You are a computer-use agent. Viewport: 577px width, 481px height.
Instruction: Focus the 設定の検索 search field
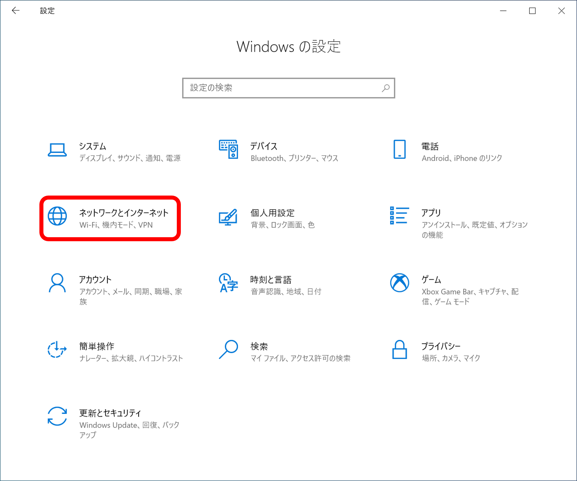pos(288,88)
